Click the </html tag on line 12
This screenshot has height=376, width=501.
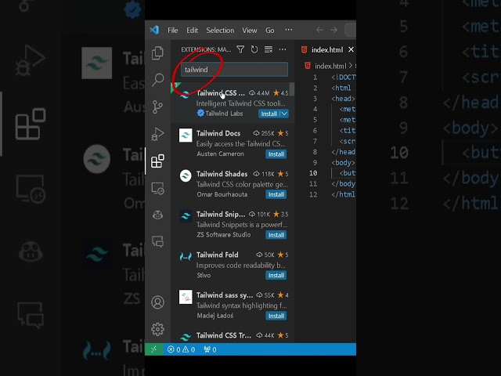[343, 194]
